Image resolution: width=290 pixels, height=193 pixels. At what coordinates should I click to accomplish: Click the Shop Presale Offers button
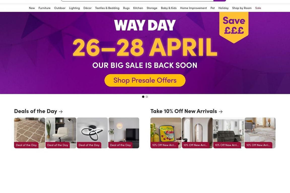pos(145,80)
